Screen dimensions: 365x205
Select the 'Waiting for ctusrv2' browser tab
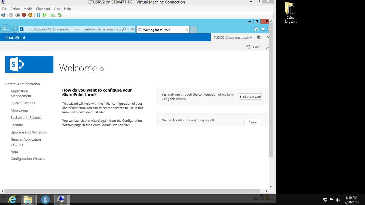point(163,30)
